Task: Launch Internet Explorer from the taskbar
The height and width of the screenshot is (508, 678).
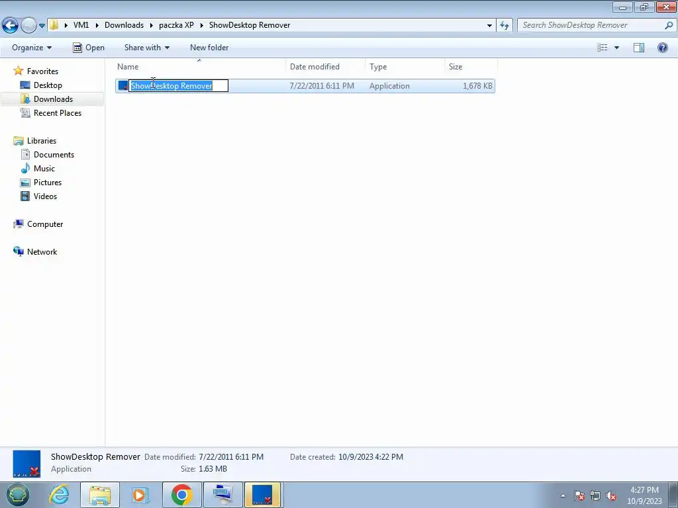Action: pyautogui.click(x=59, y=495)
